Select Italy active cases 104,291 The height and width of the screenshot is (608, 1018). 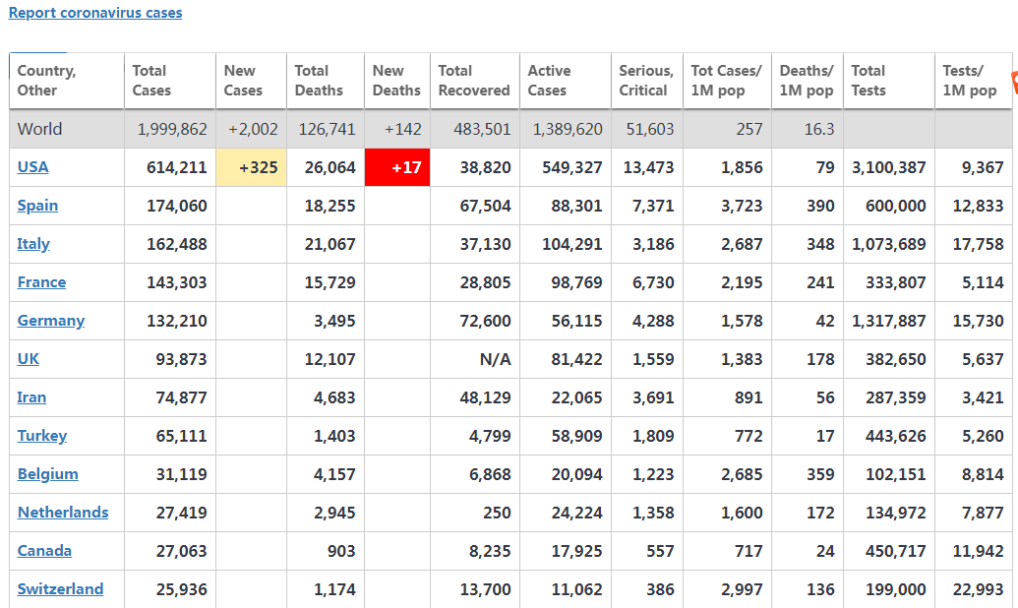(x=566, y=244)
